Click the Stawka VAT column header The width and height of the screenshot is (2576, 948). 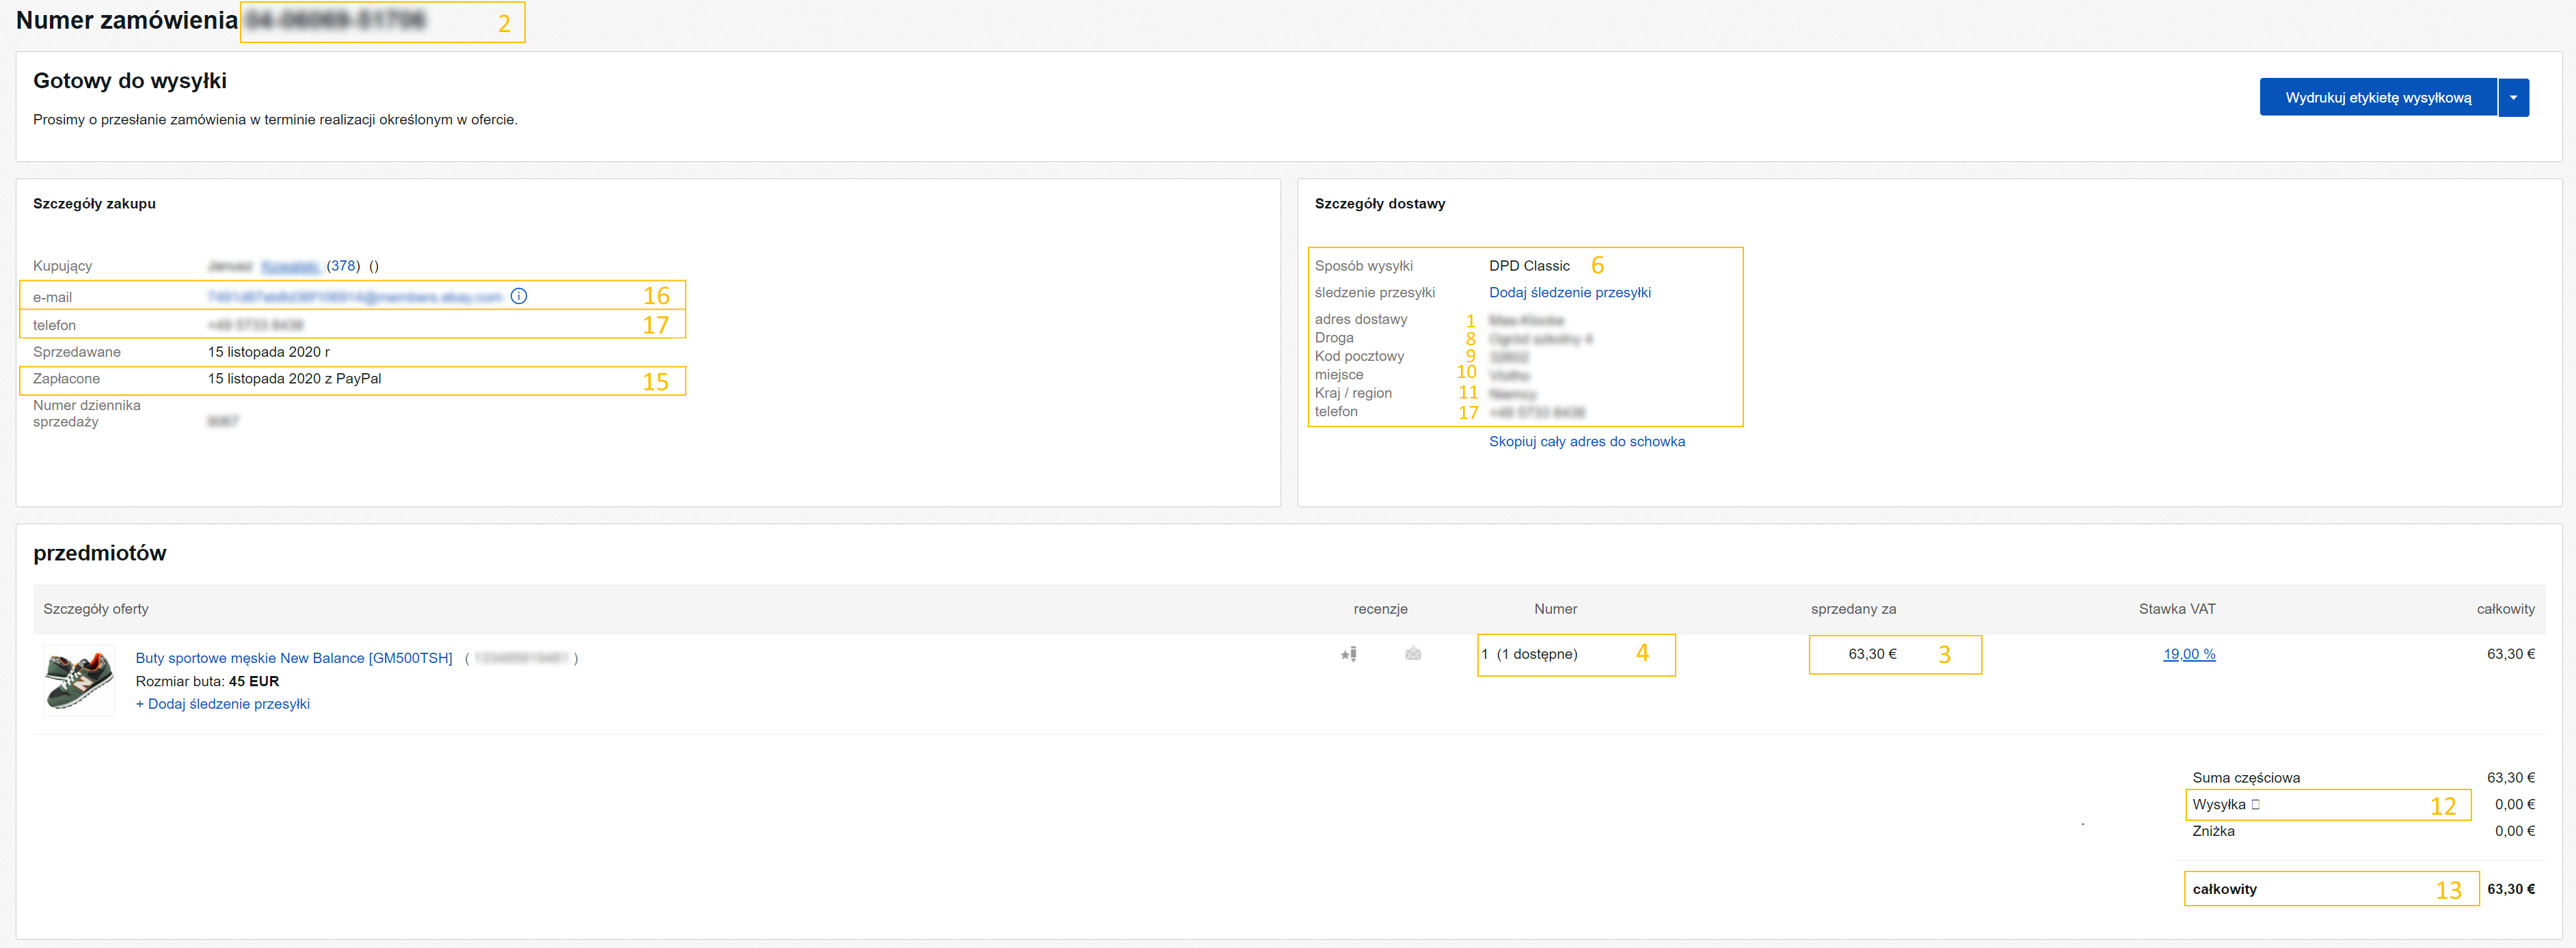click(2176, 609)
